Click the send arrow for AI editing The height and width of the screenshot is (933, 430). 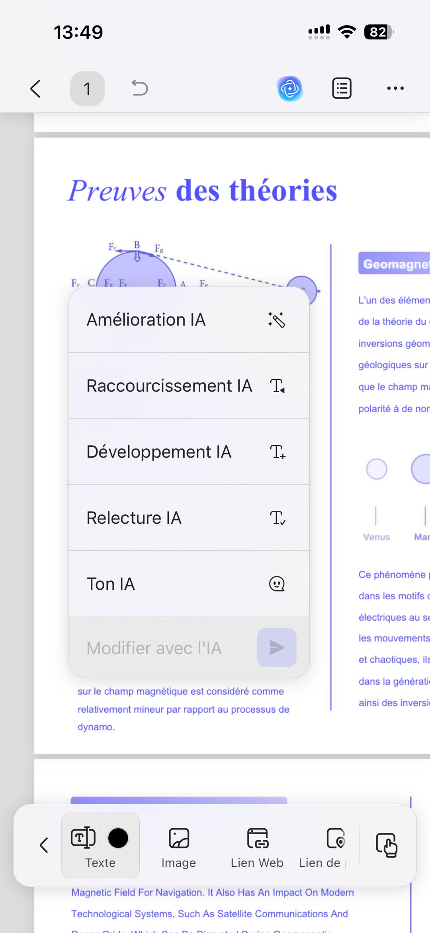pyautogui.click(x=276, y=646)
